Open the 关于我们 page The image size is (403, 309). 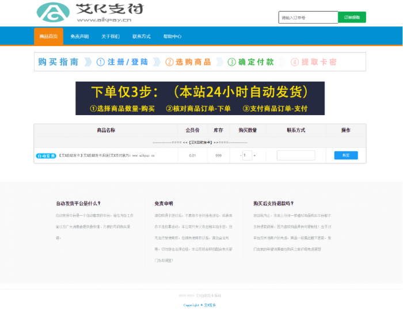(111, 36)
